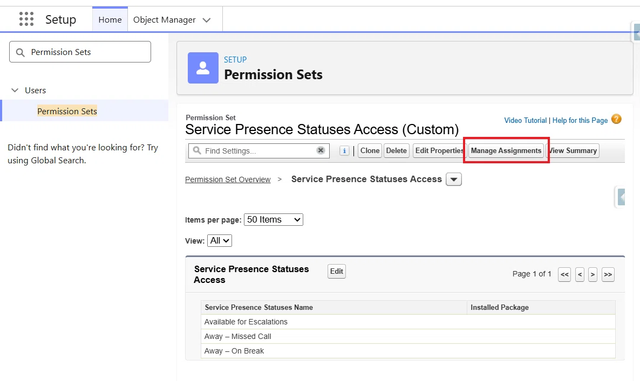640x381 pixels.
Task: Go to last page of results
Action: point(608,274)
